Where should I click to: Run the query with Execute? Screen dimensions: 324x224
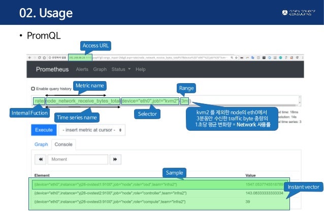pos(44,130)
